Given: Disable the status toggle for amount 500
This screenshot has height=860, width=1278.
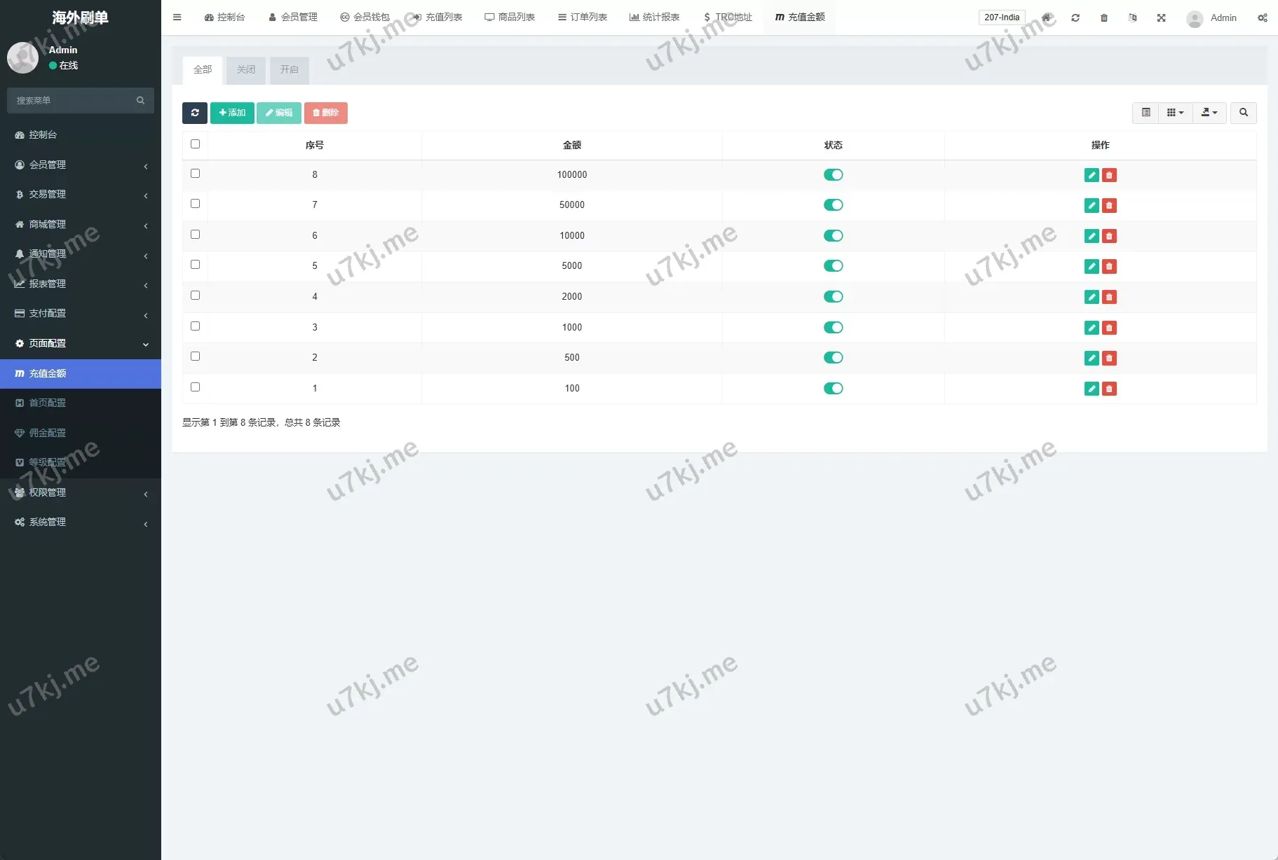Looking at the screenshot, I should point(833,358).
